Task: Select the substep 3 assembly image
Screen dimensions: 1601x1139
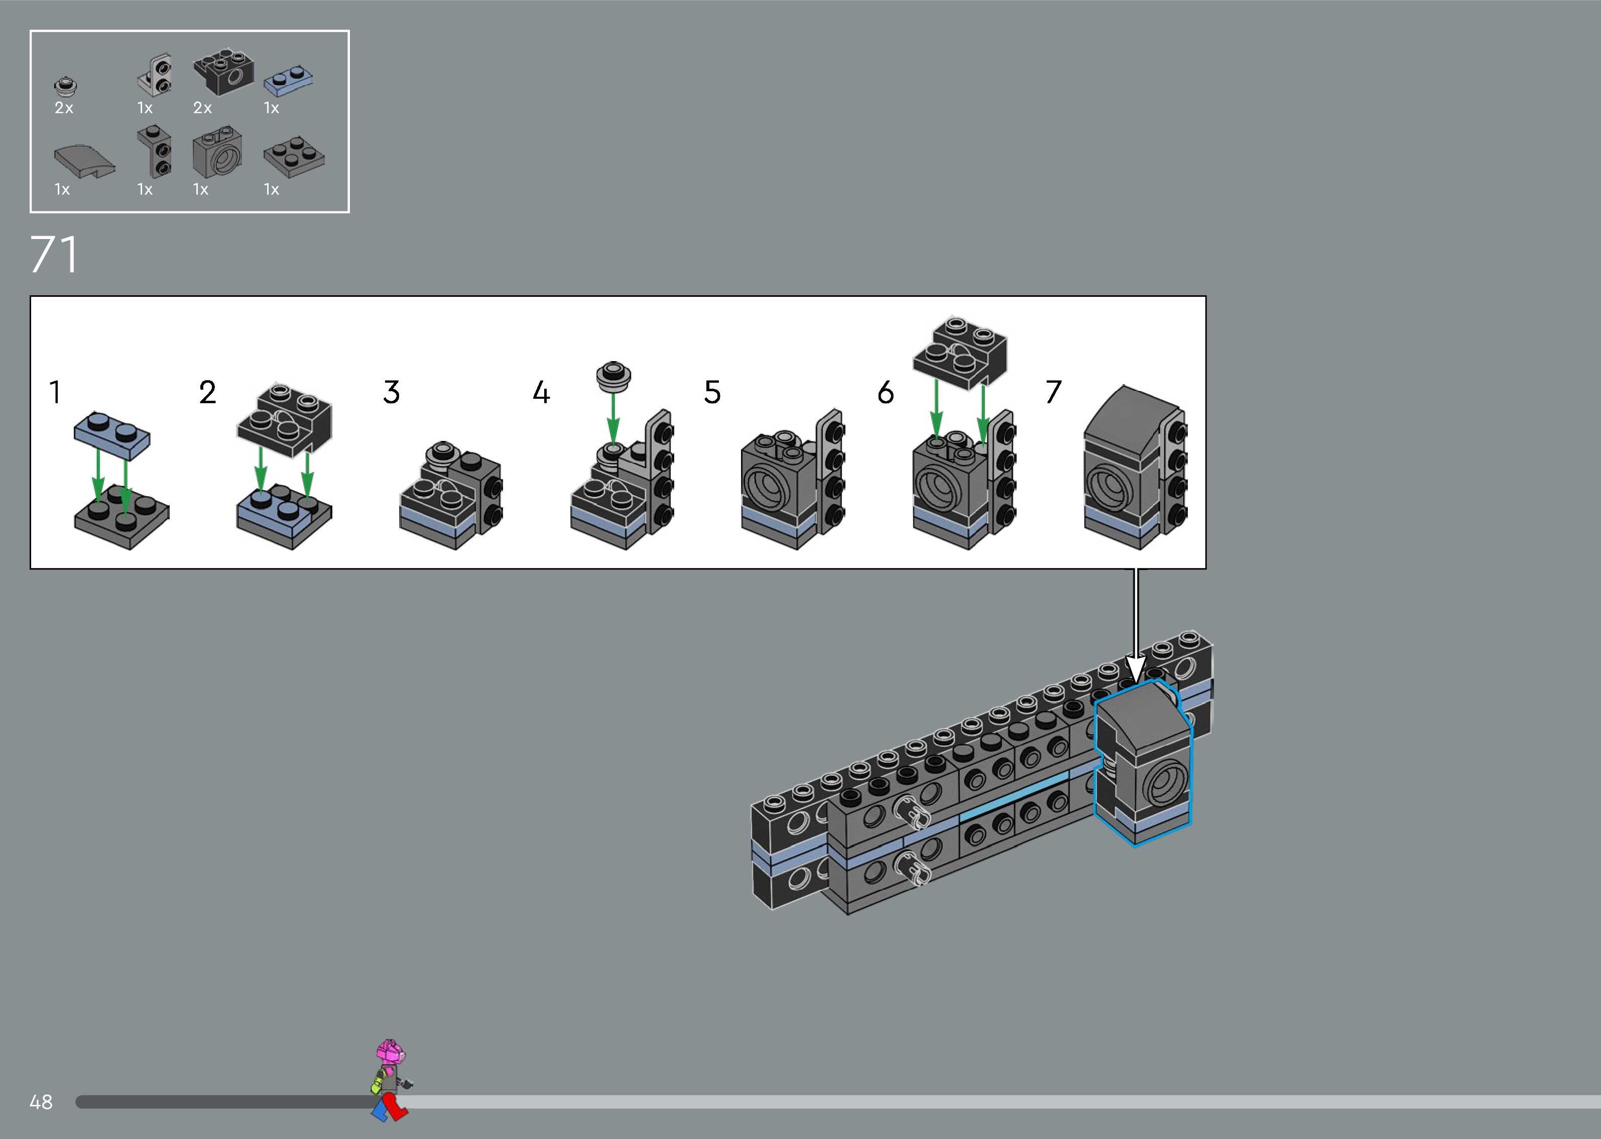Action: coord(451,496)
